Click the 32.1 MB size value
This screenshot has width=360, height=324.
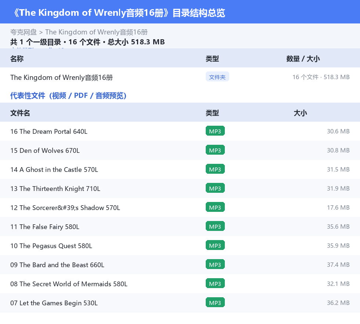[x=338, y=283]
